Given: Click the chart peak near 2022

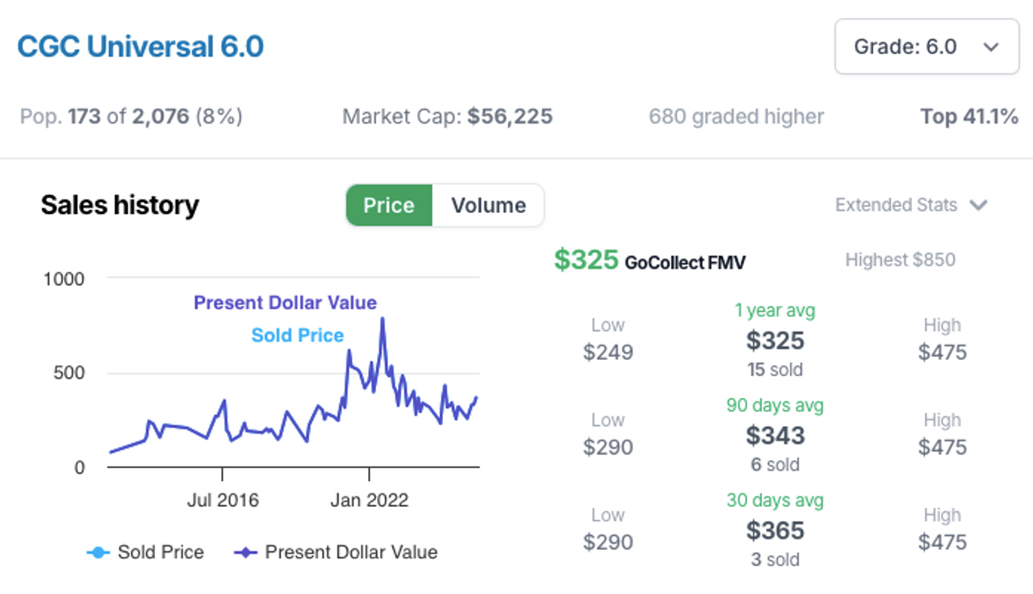Looking at the screenshot, I should 382,319.
